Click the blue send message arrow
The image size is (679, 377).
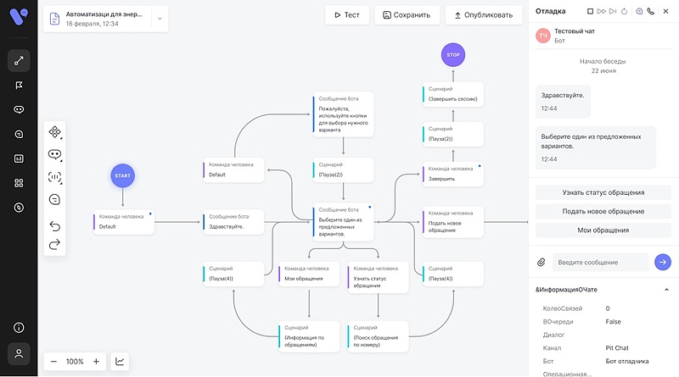[x=662, y=263]
